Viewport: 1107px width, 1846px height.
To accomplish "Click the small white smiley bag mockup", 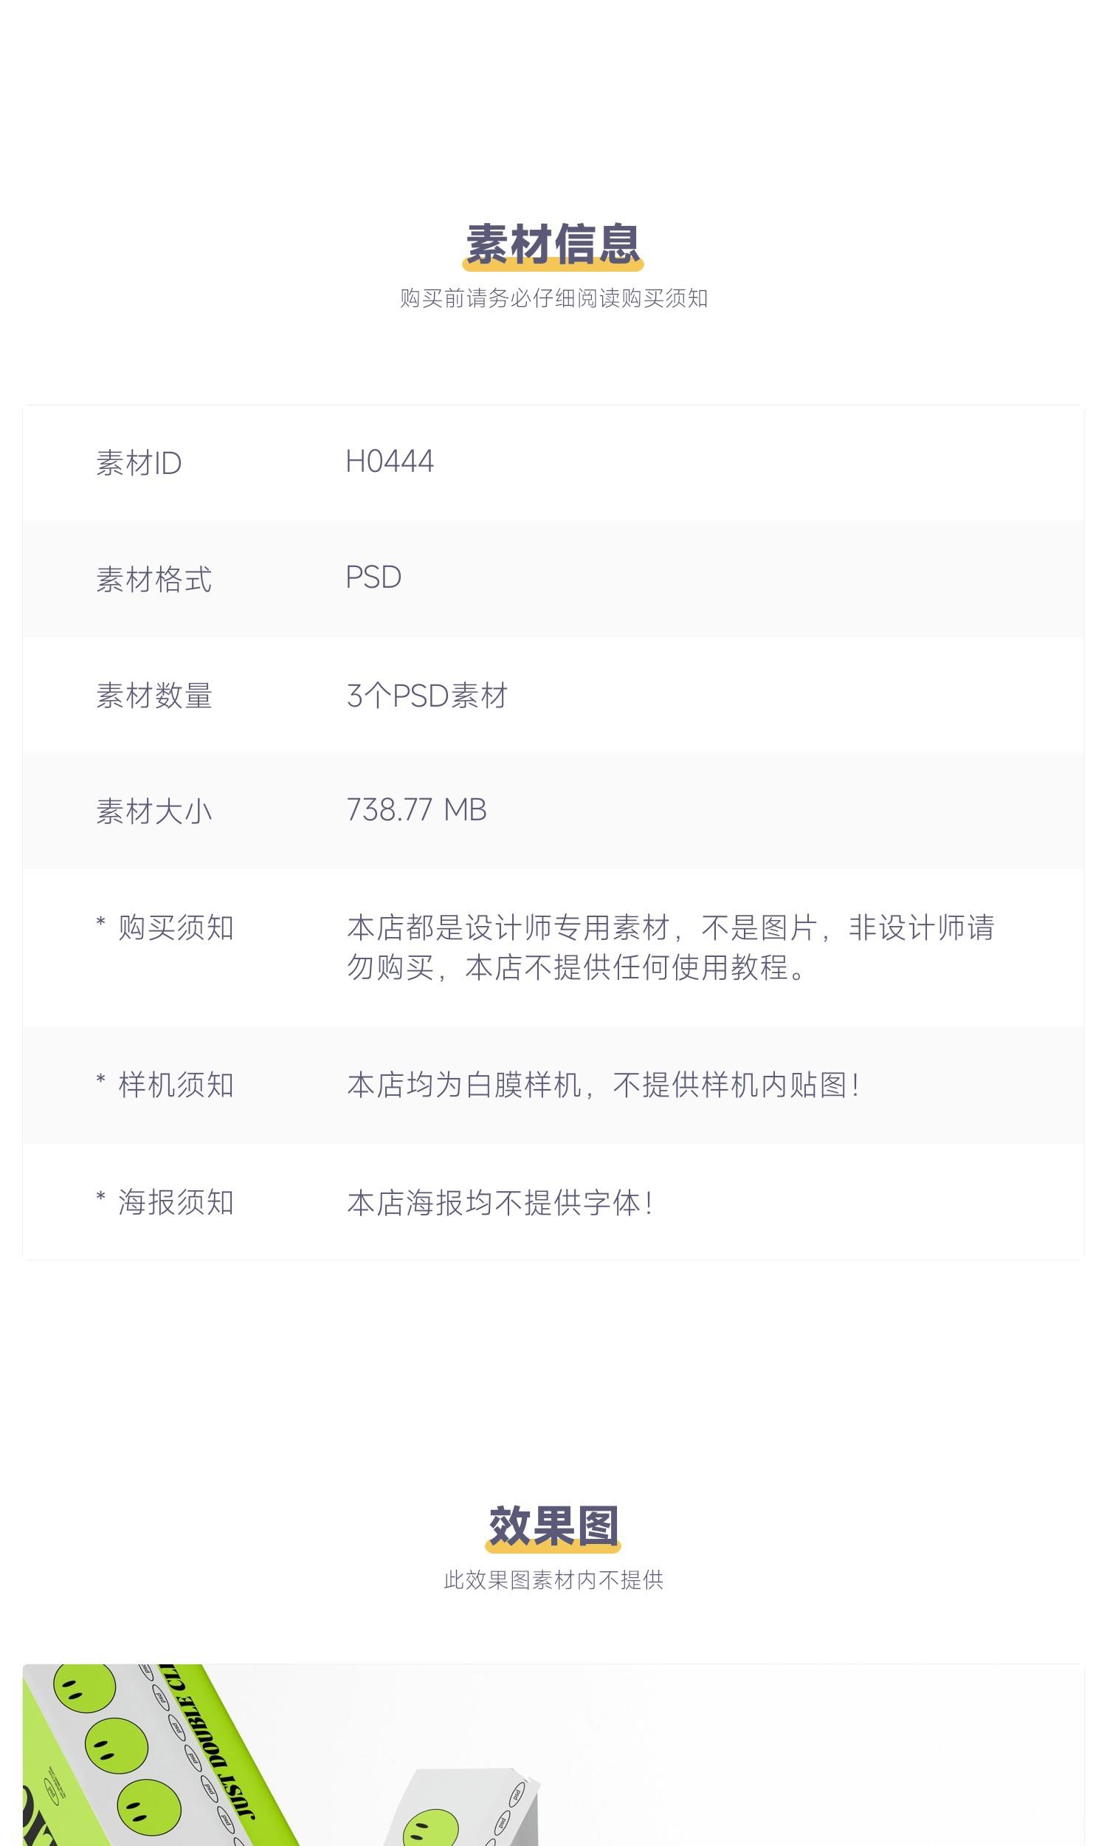I will [463, 1807].
